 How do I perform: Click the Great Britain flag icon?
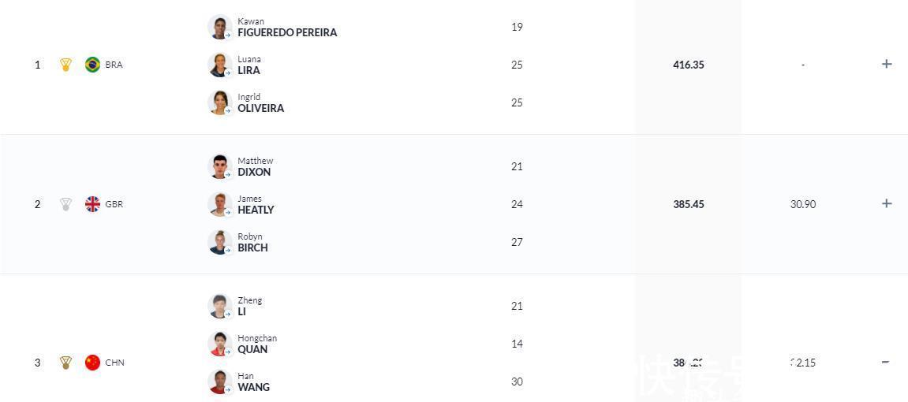click(x=92, y=204)
